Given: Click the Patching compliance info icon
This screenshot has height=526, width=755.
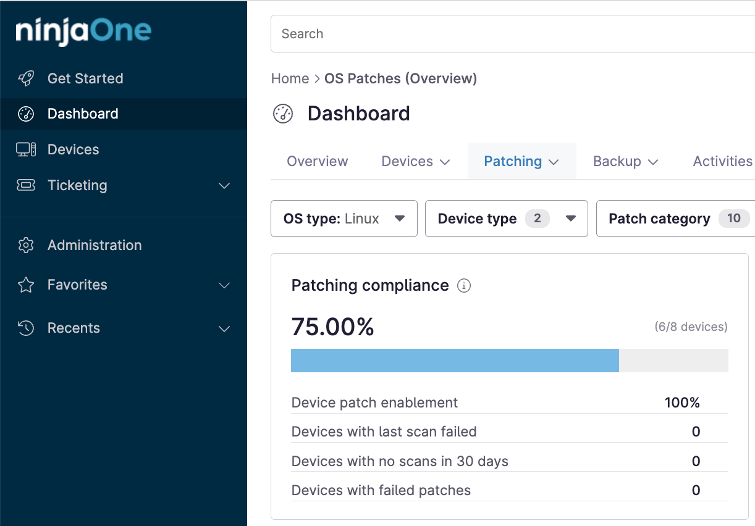Looking at the screenshot, I should tap(463, 286).
